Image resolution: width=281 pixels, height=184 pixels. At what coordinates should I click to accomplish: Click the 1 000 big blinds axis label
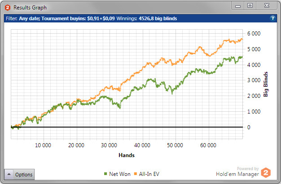coord(254,112)
